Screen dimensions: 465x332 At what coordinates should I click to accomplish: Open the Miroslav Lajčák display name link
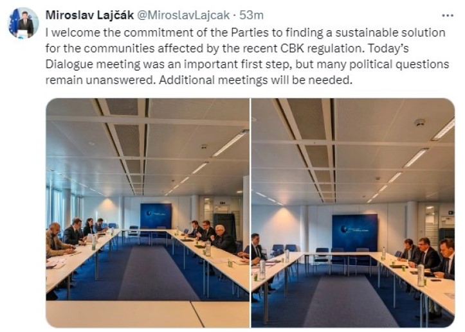point(88,15)
